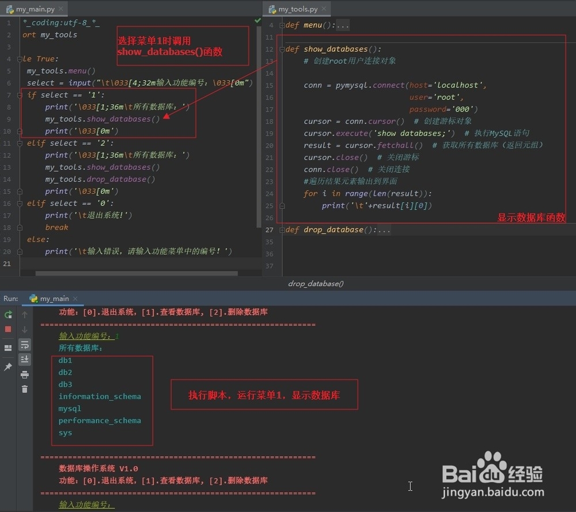The width and height of the screenshot is (576, 512).
Task: Rerun the my_main script
Action: pos(8,314)
